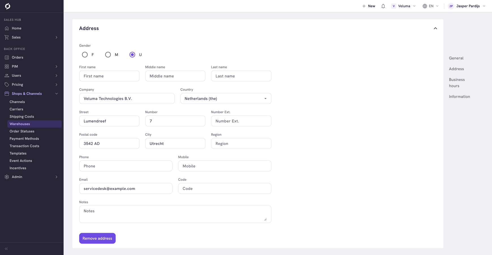492x255 pixels.
Task: Open Payment Methods in the sidebar
Action: [24, 139]
